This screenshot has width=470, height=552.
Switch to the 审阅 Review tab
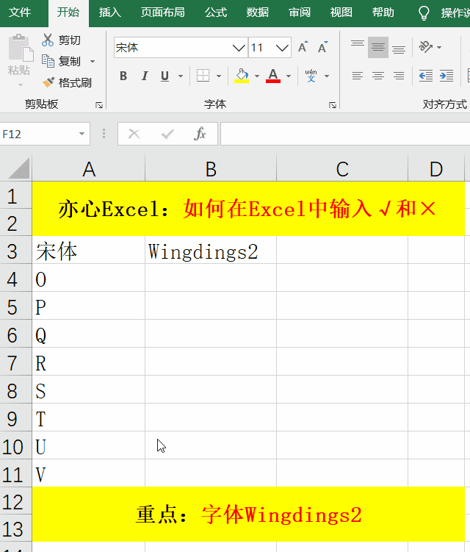point(300,12)
